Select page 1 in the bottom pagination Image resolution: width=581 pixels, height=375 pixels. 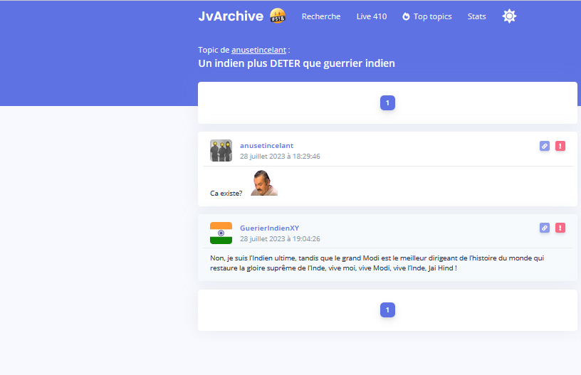point(387,310)
